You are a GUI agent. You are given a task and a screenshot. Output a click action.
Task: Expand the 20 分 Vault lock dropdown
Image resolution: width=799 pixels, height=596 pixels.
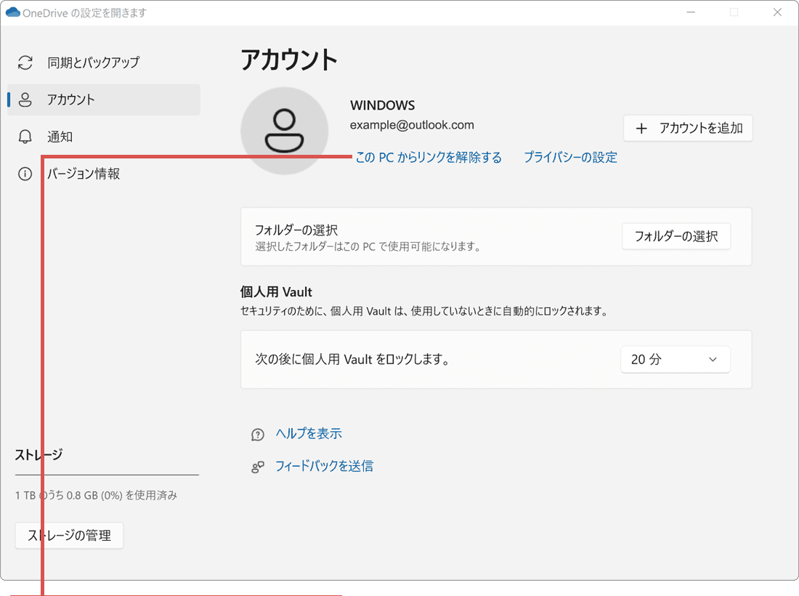coord(676,360)
